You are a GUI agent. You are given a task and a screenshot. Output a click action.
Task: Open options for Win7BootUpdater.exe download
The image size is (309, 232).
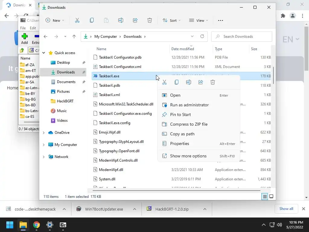click(135, 209)
